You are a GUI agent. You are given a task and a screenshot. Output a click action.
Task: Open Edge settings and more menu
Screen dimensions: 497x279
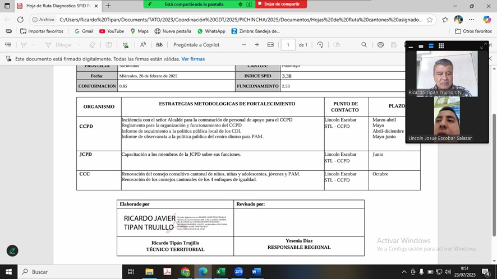472,20
